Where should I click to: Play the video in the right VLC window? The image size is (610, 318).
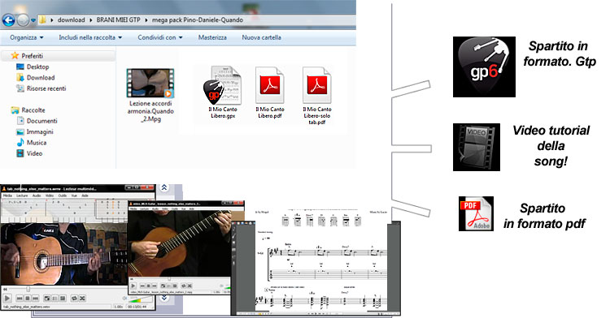point(133,286)
